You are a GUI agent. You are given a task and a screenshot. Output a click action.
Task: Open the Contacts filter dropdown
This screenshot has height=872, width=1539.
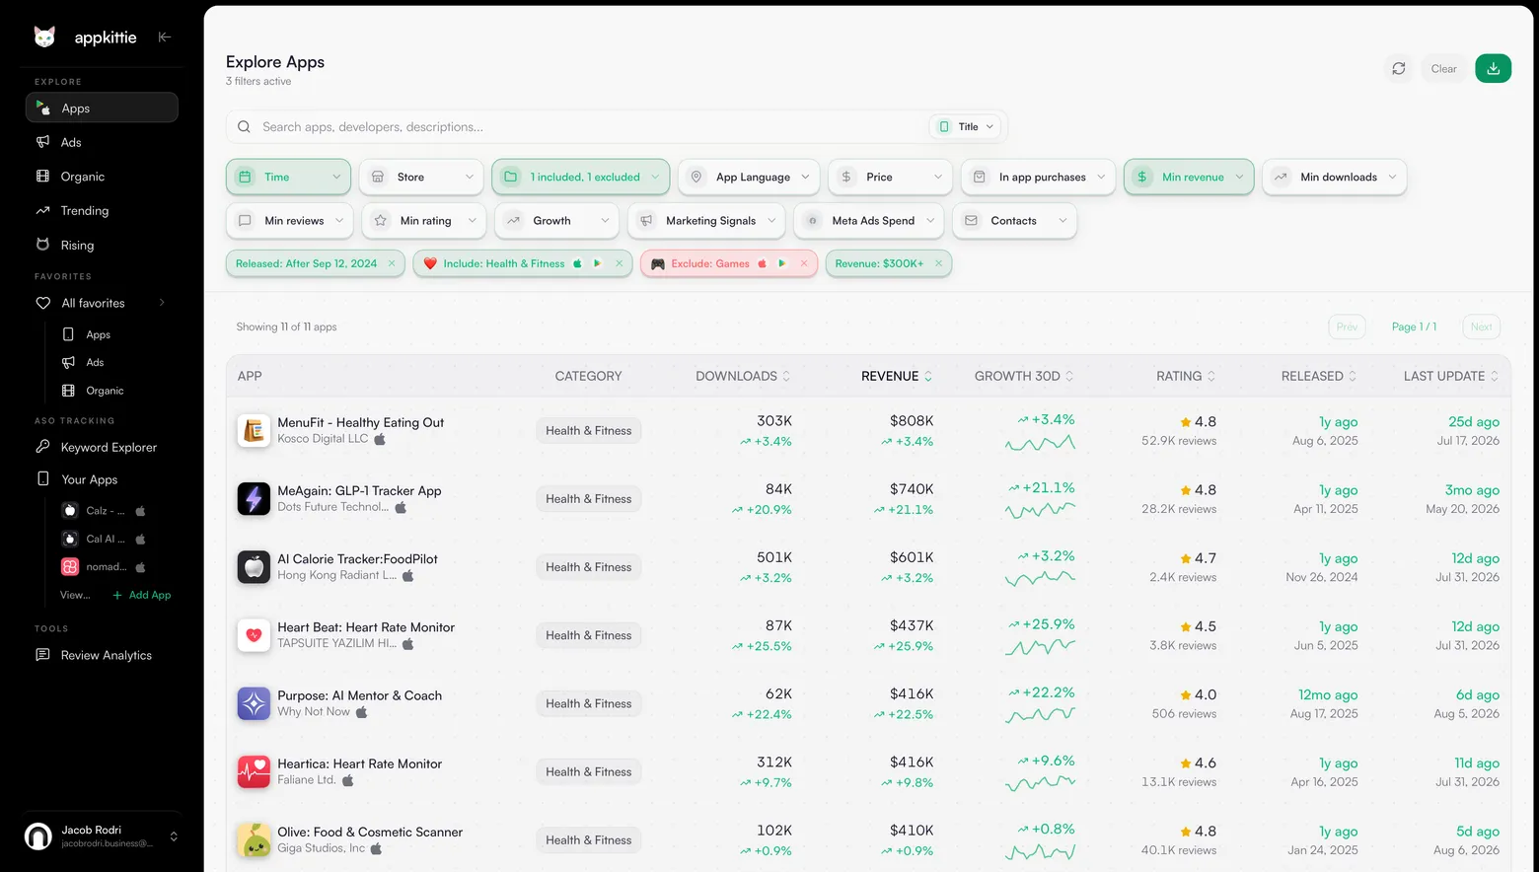point(1014,221)
